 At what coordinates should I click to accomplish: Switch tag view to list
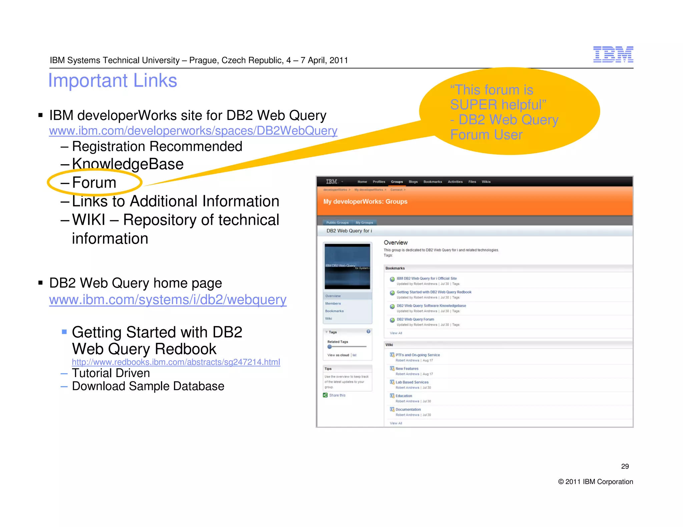pyautogui.click(x=355, y=355)
